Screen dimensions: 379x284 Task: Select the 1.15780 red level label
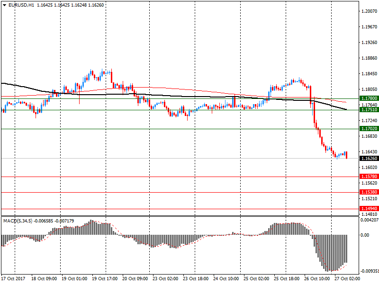(x=369, y=177)
